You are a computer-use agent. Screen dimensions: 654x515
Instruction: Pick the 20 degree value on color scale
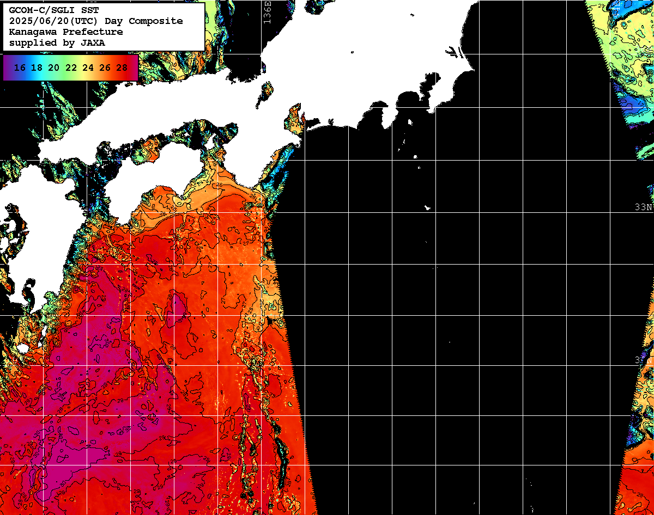click(x=53, y=68)
